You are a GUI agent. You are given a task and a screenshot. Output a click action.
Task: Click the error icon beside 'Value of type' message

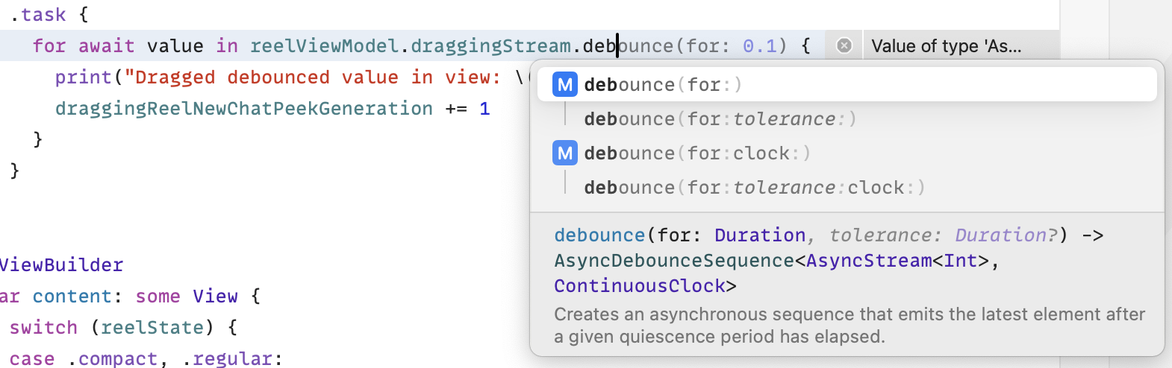click(x=844, y=46)
